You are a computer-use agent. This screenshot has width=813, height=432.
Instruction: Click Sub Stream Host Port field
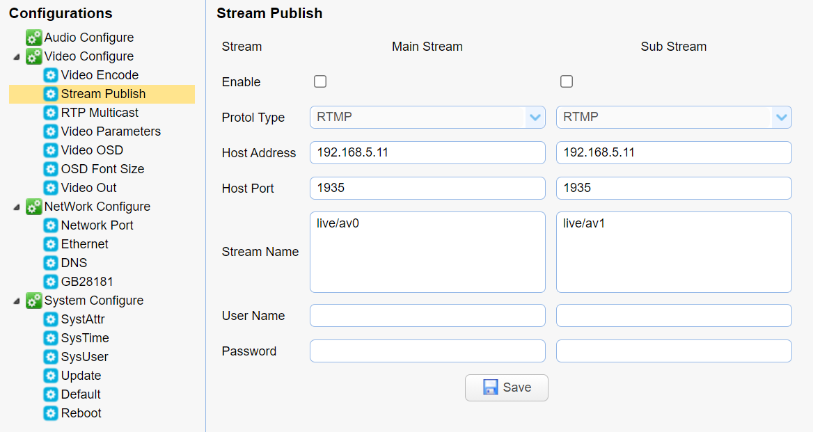(x=674, y=188)
